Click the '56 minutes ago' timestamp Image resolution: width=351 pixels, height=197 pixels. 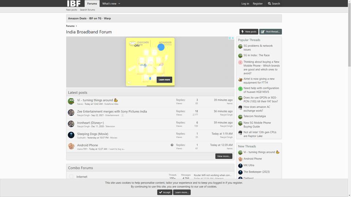tap(223, 111)
